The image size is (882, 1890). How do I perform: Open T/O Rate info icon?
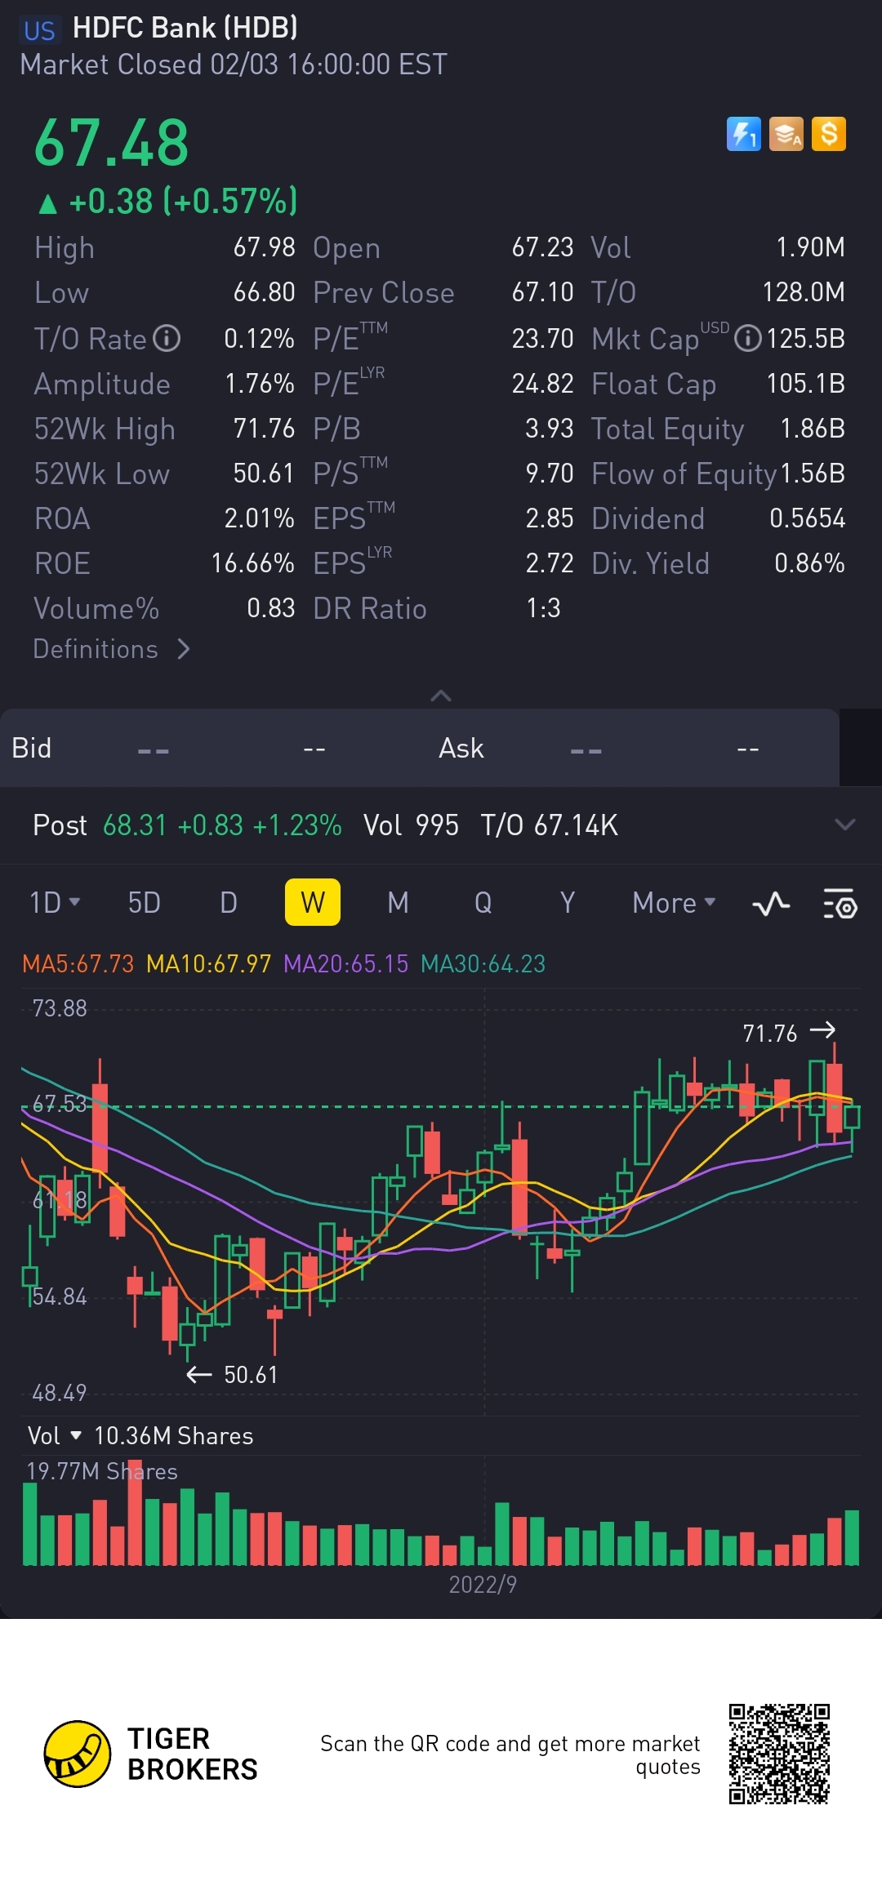(167, 338)
